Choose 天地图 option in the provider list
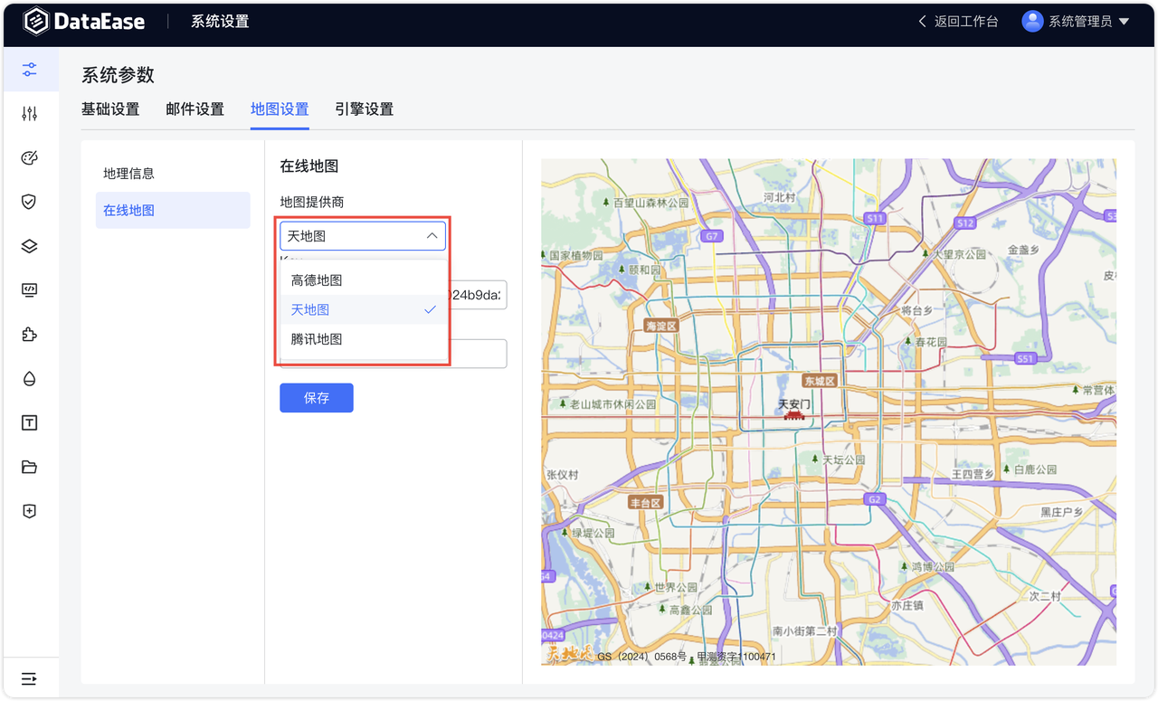This screenshot has height=701, width=1158. tap(364, 309)
